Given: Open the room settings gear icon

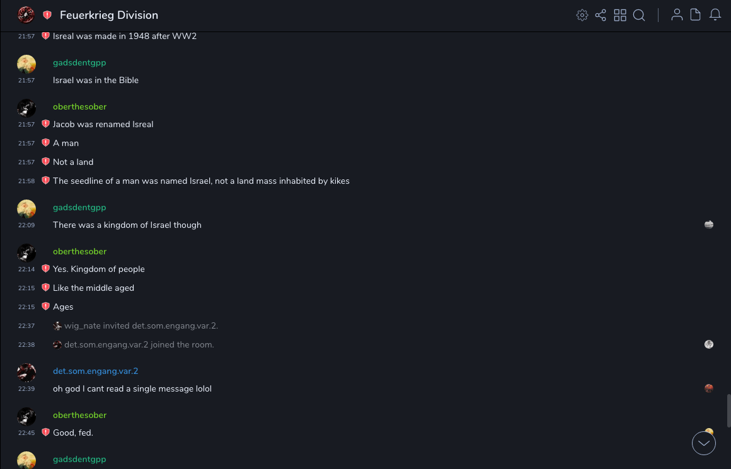Looking at the screenshot, I should pyautogui.click(x=582, y=15).
